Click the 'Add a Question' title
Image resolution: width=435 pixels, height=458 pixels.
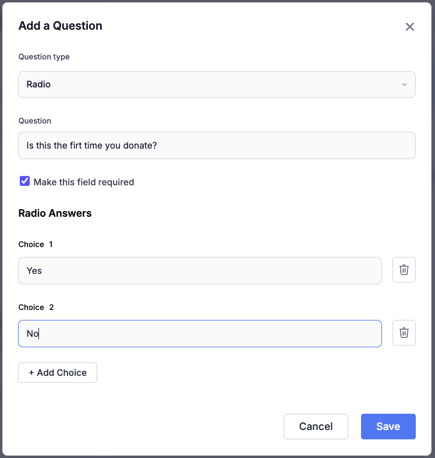tap(61, 26)
